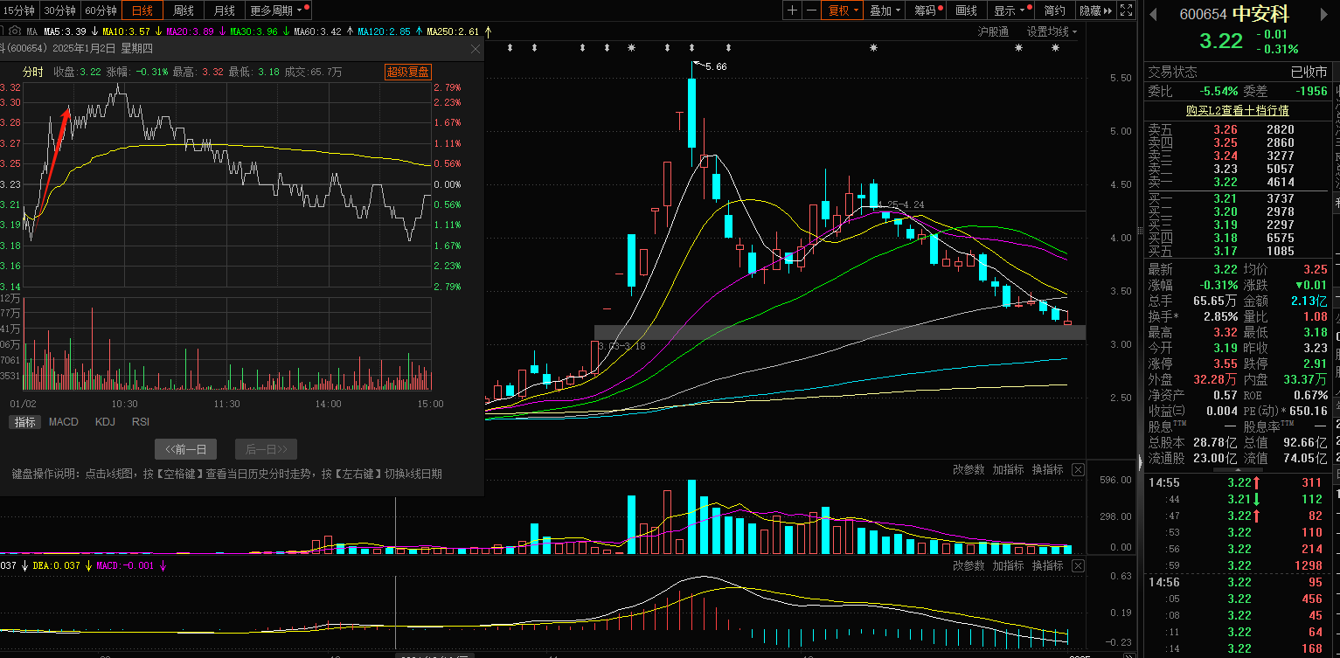Click 改参数 on the volume panel
The image size is (1340, 658).
point(969,470)
